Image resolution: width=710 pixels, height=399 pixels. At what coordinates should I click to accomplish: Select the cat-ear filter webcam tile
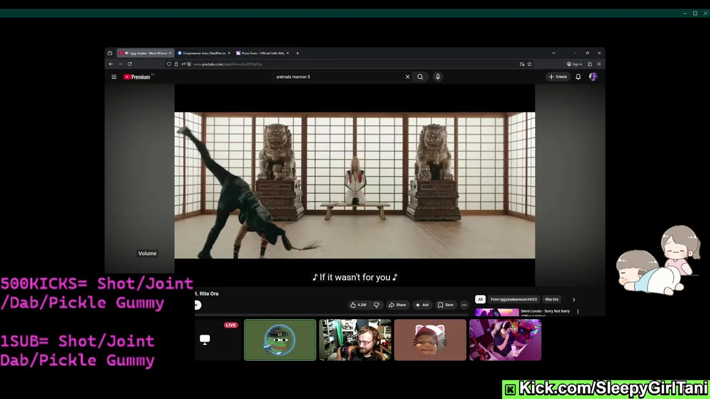(x=430, y=340)
